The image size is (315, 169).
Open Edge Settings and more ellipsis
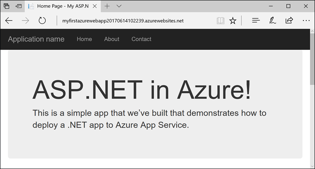click(306, 21)
